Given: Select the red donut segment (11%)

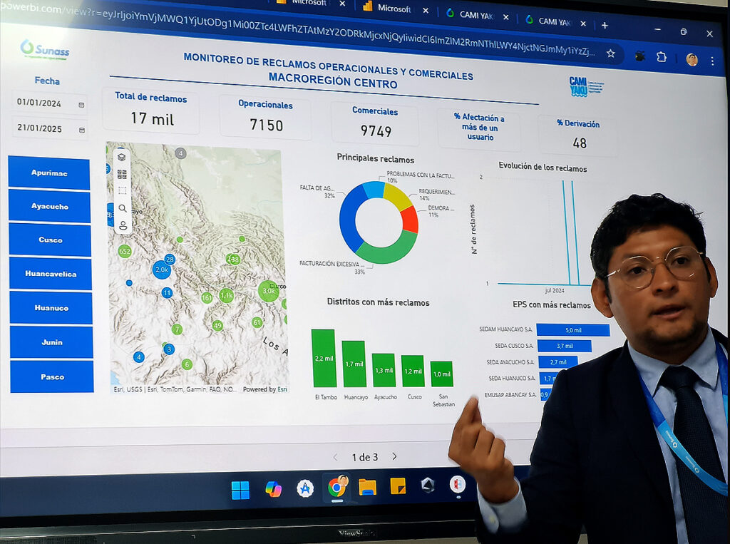Looking at the screenshot, I should [408, 220].
